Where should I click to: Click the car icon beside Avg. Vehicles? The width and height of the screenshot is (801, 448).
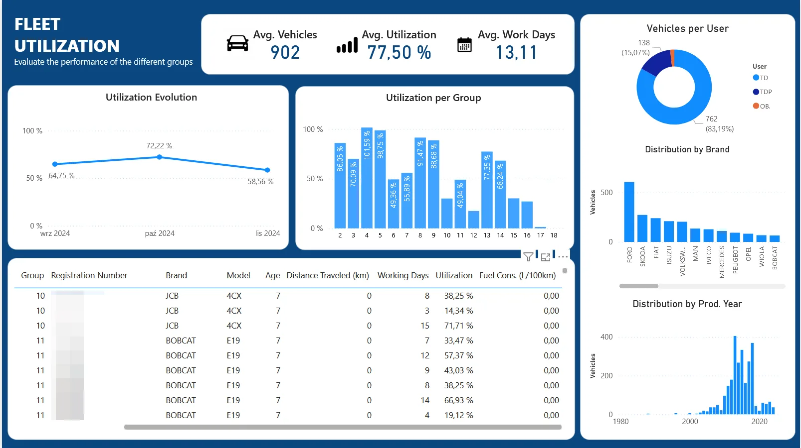coord(237,43)
